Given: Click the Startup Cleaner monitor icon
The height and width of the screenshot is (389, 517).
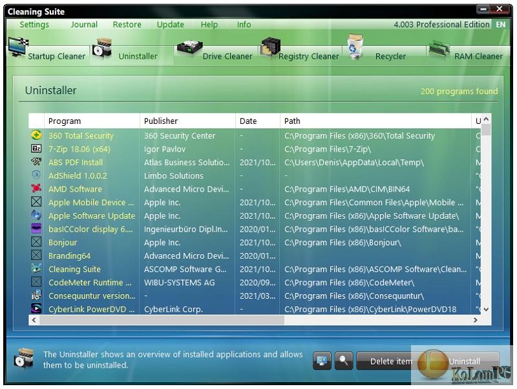Looking at the screenshot, I should [18, 47].
